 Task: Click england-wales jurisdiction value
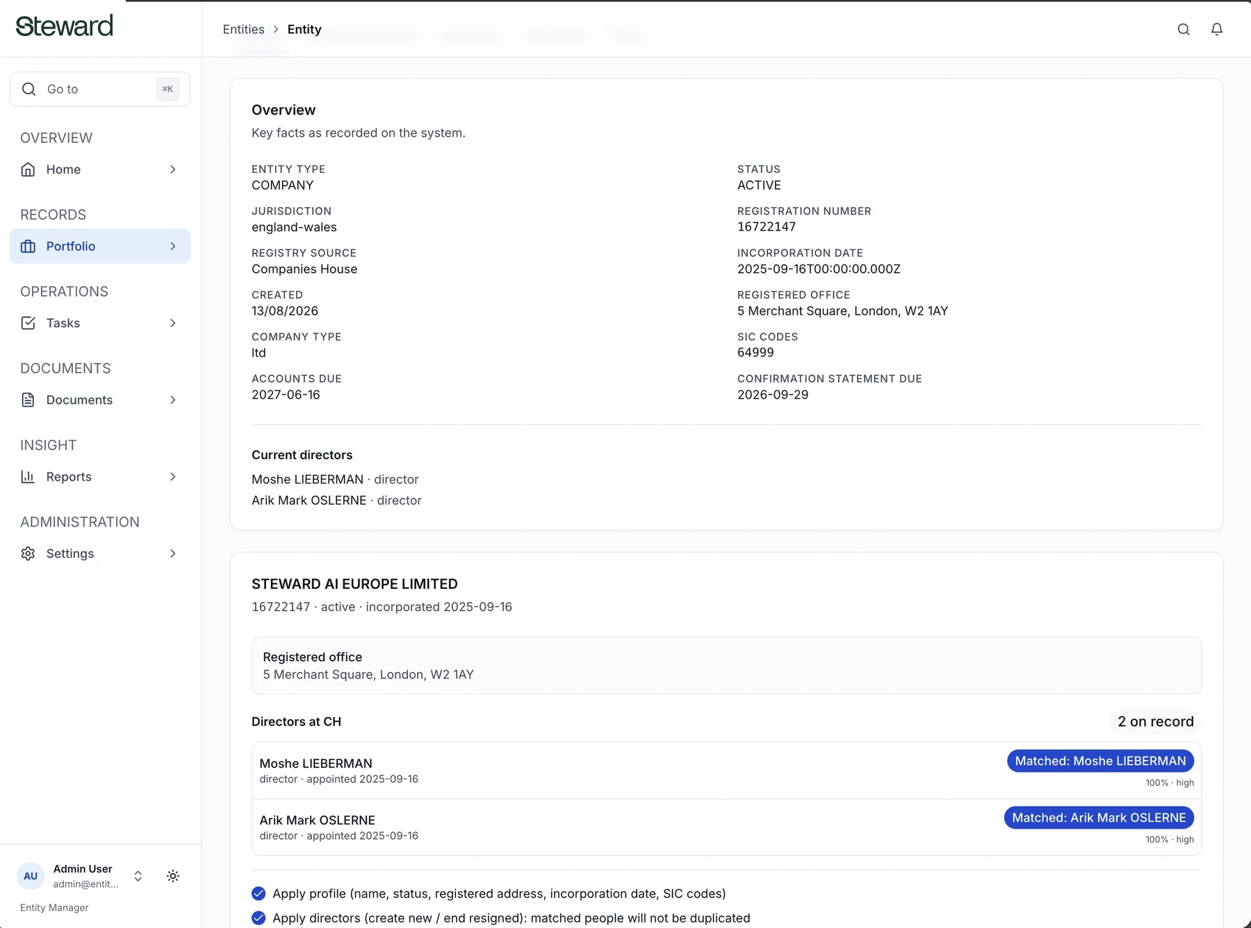294,227
